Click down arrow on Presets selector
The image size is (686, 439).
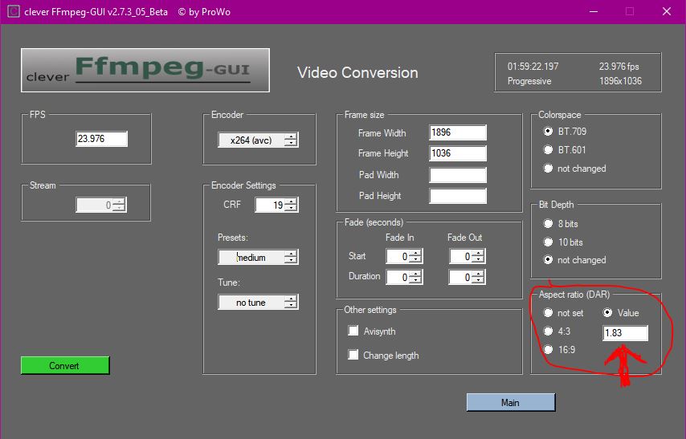click(291, 261)
